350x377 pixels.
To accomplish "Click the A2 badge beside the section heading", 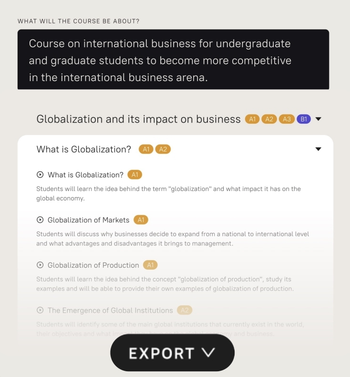I will click(x=163, y=149).
